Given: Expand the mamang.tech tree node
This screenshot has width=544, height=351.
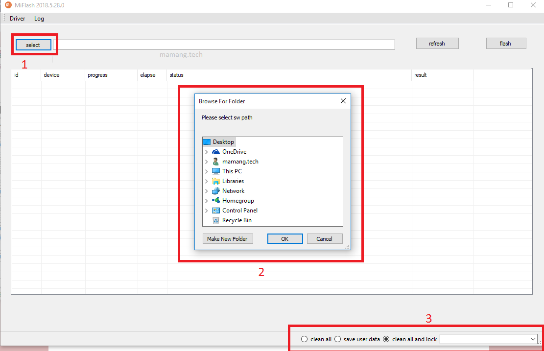Looking at the screenshot, I should pos(207,162).
